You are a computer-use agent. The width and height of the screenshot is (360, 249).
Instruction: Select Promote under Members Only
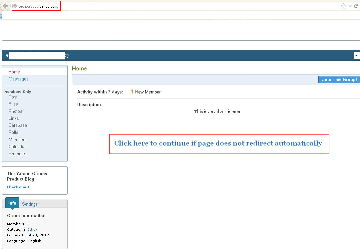[x=17, y=154]
